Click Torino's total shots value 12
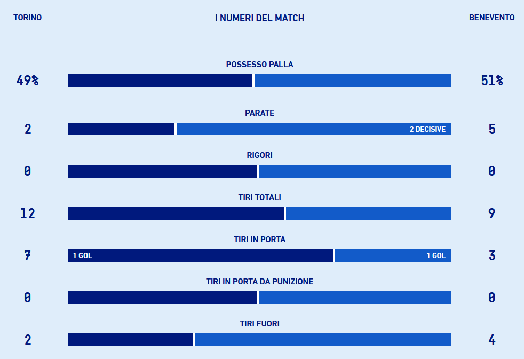This screenshot has height=359, width=524. (x=27, y=213)
